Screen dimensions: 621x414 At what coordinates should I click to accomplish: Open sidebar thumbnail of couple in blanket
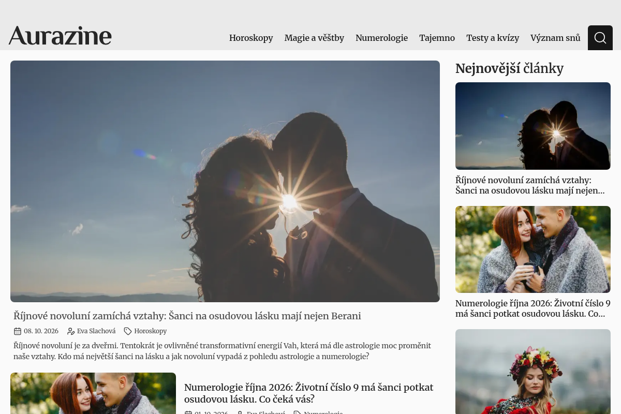pyautogui.click(x=533, y=249)
